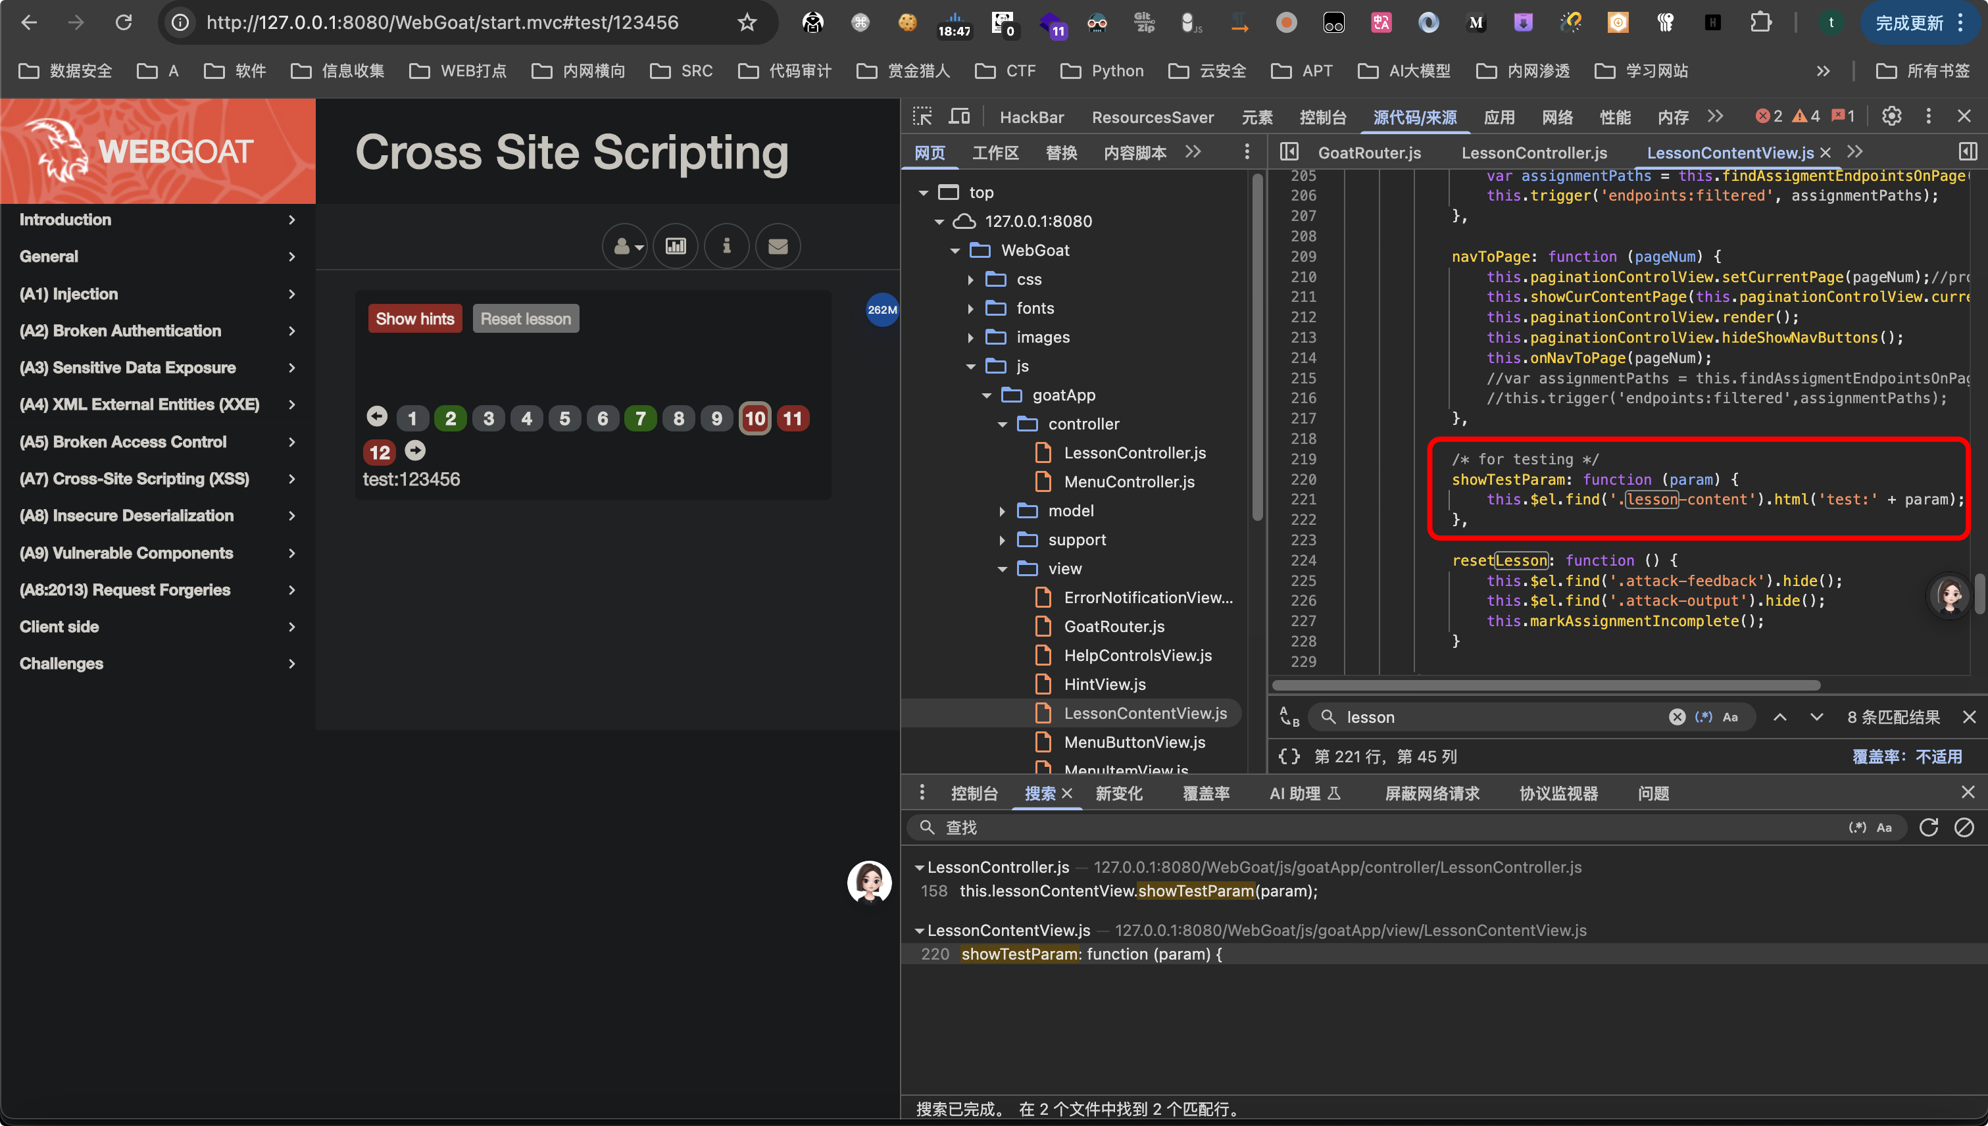
Task: Refresh the search results
Action: pyautogui.click(x=1928, y=827)
